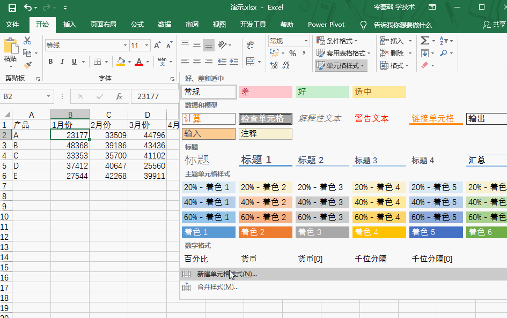Screen dimensions: 507x318
Task: Apply the 检查单元格 style
Action: (266, 118)
